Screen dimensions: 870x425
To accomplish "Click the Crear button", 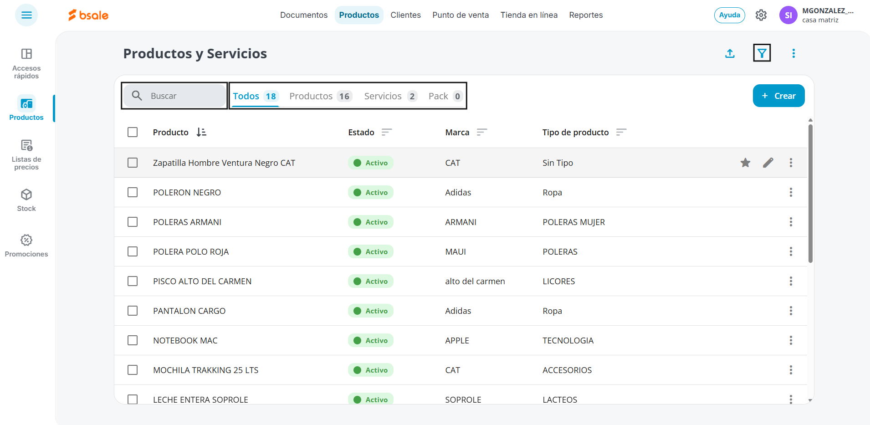I will coord(778,96).
